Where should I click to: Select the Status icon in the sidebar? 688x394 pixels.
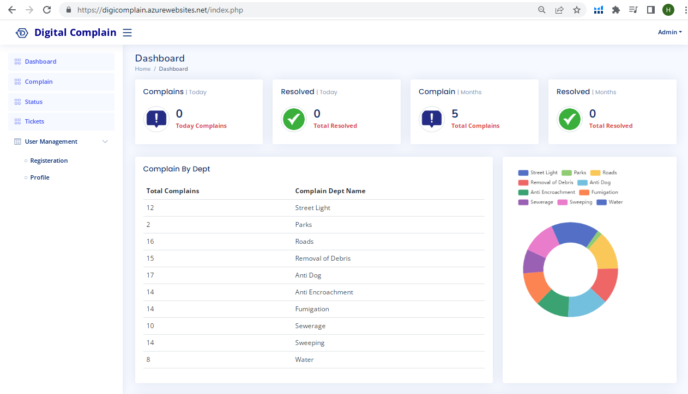17,102
